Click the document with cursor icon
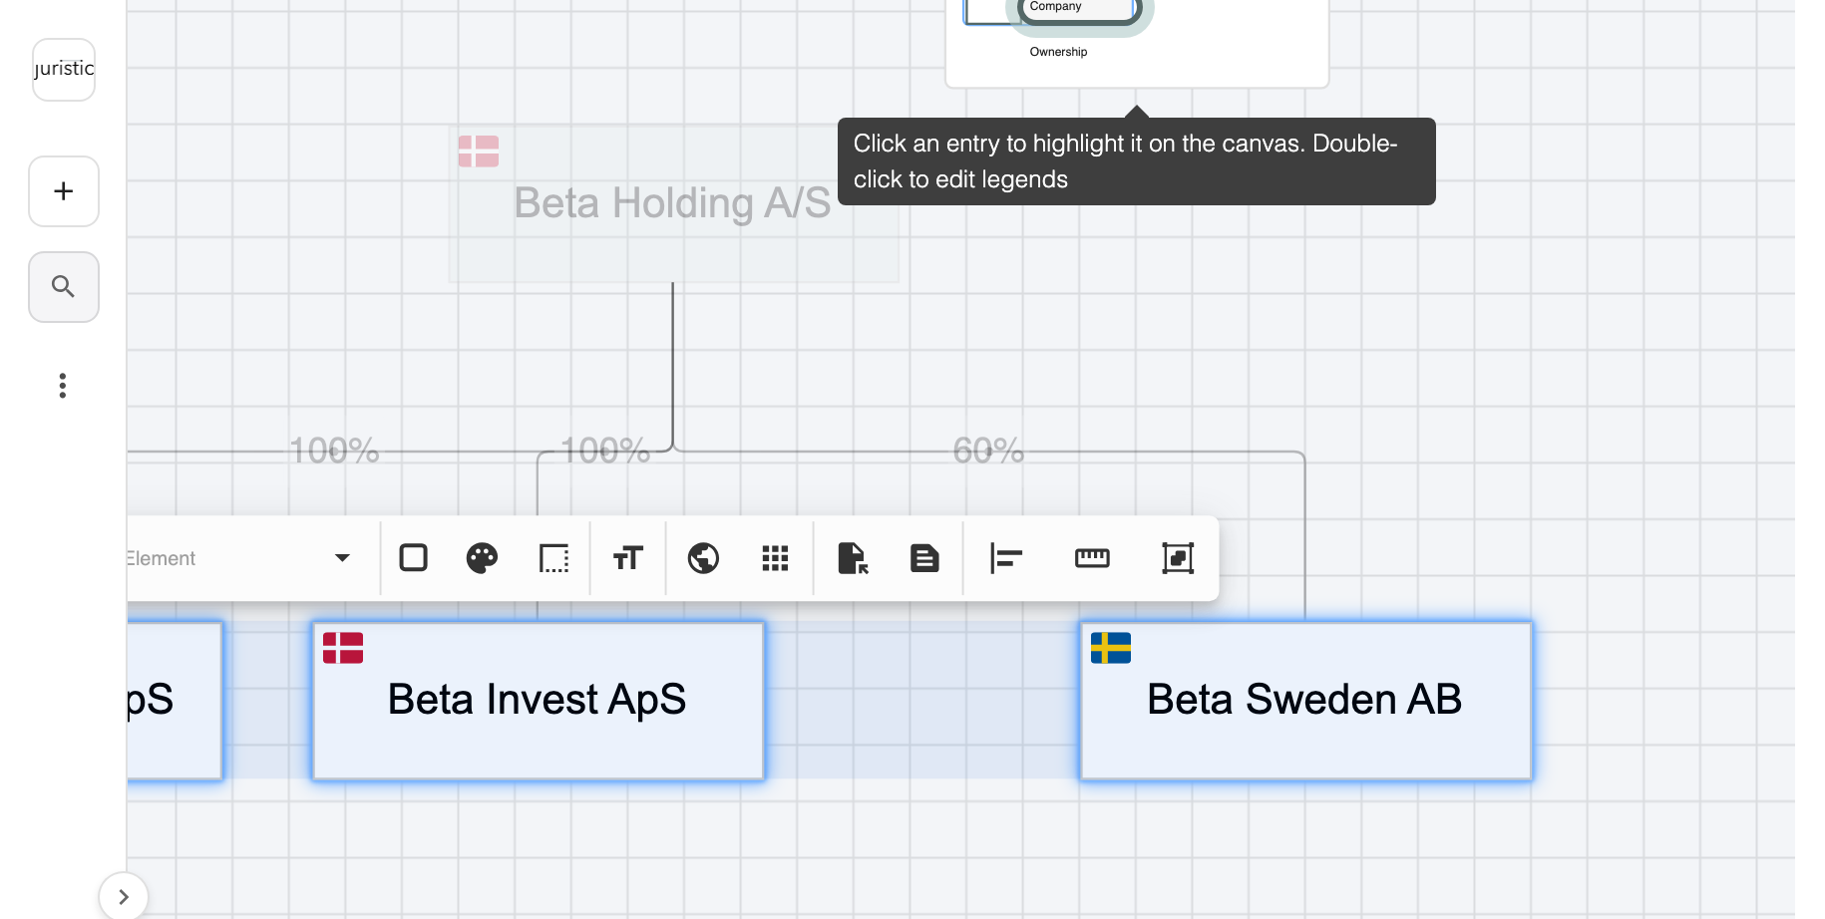Screen dimensions: 1825x919 click(853, 558)
